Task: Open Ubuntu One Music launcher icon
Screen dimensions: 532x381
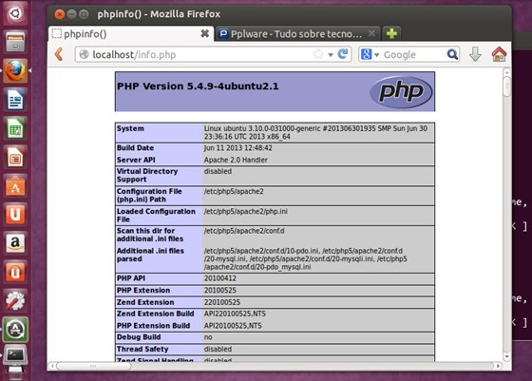Action: click(x=15, y=272)
